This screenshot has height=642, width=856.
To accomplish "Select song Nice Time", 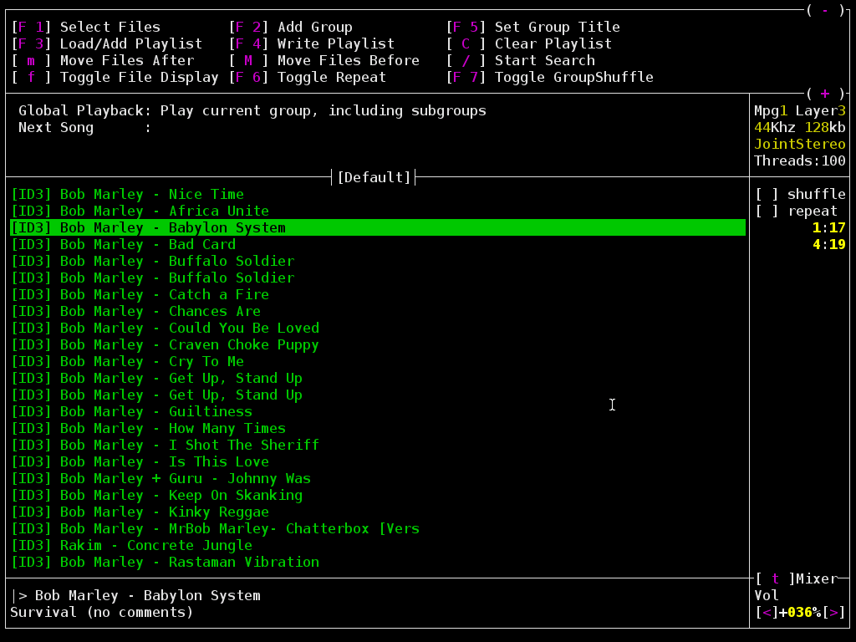I will (x=378, y=194).
